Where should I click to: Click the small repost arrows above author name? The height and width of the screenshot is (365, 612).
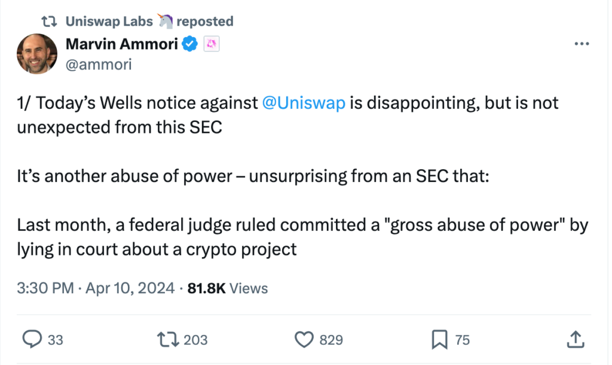pos(48,22)
